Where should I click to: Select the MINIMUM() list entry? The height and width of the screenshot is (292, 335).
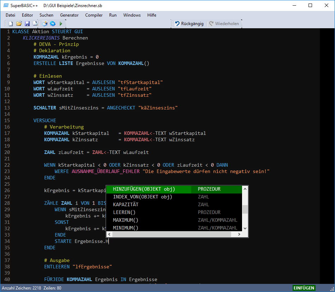point(127,227)
